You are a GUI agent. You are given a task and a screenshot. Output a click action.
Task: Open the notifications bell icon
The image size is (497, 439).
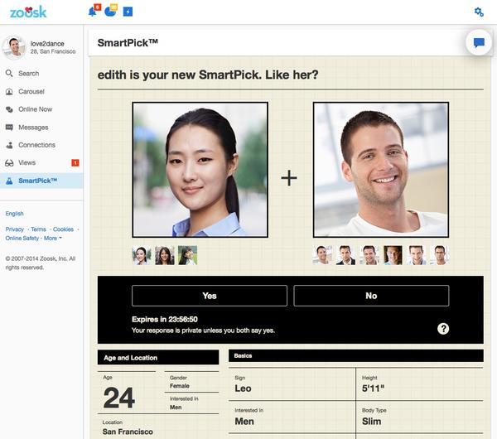point(93,12)
